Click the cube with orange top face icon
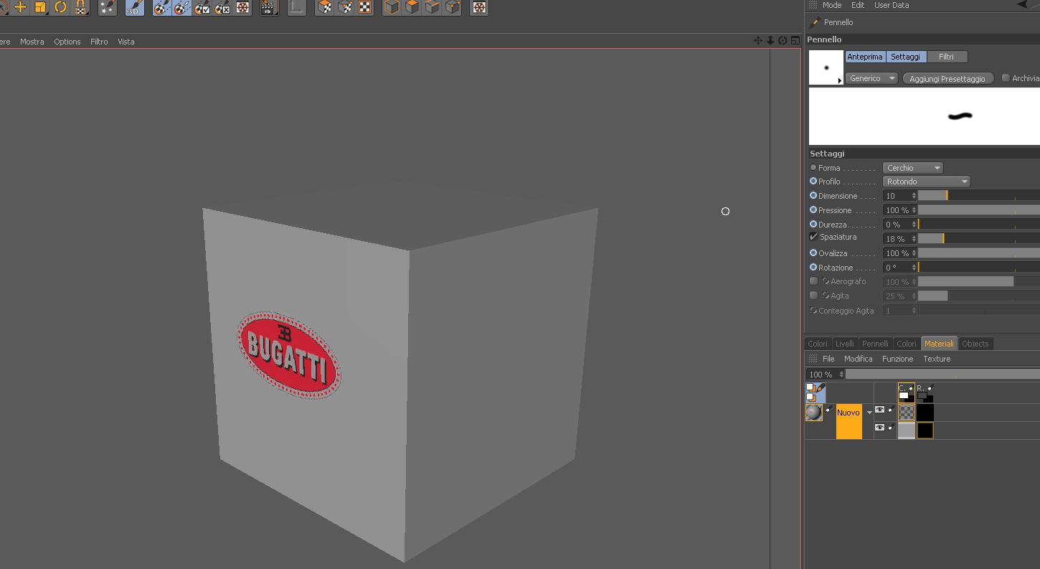 pos(412,7)
